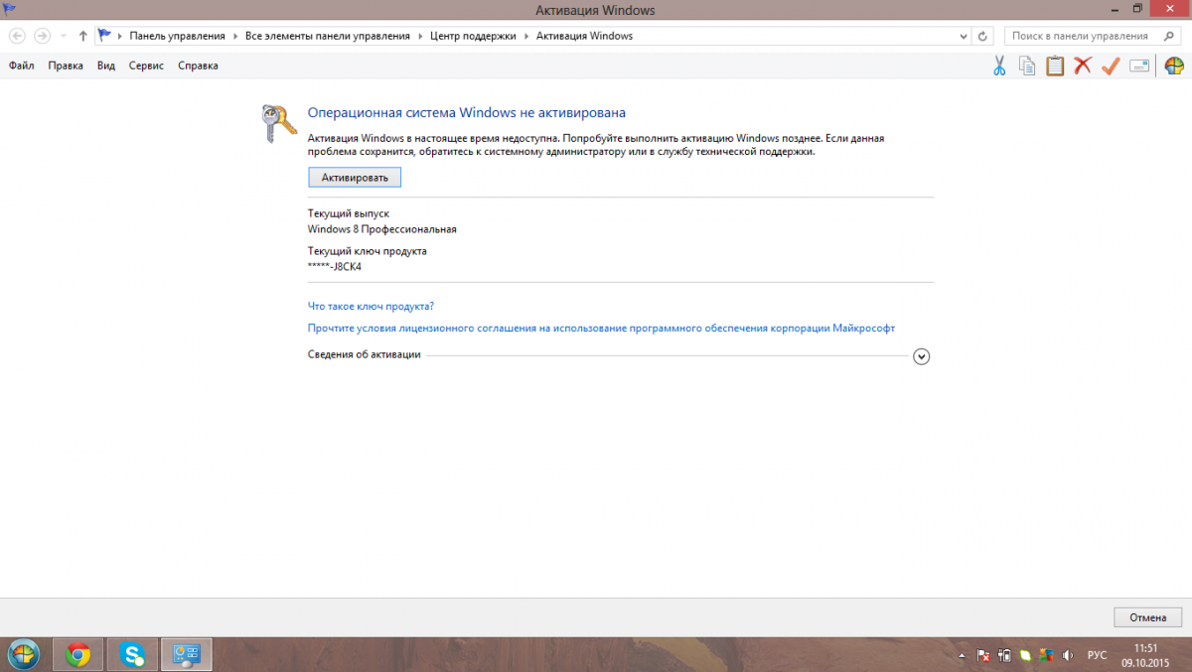
Task: Open Google Chrome from the taskbar
Action: [x=77, y=655]
